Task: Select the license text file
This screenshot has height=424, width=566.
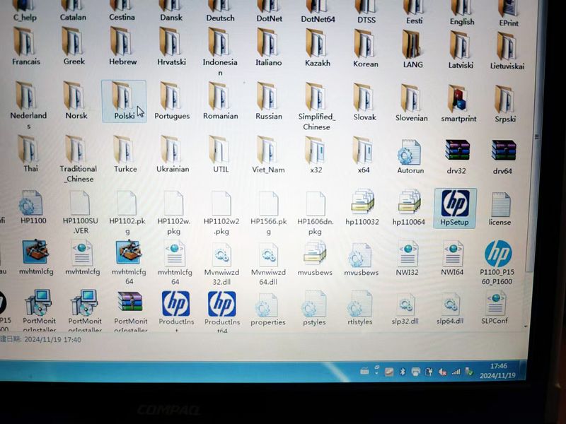Action: tap(500, 205)
